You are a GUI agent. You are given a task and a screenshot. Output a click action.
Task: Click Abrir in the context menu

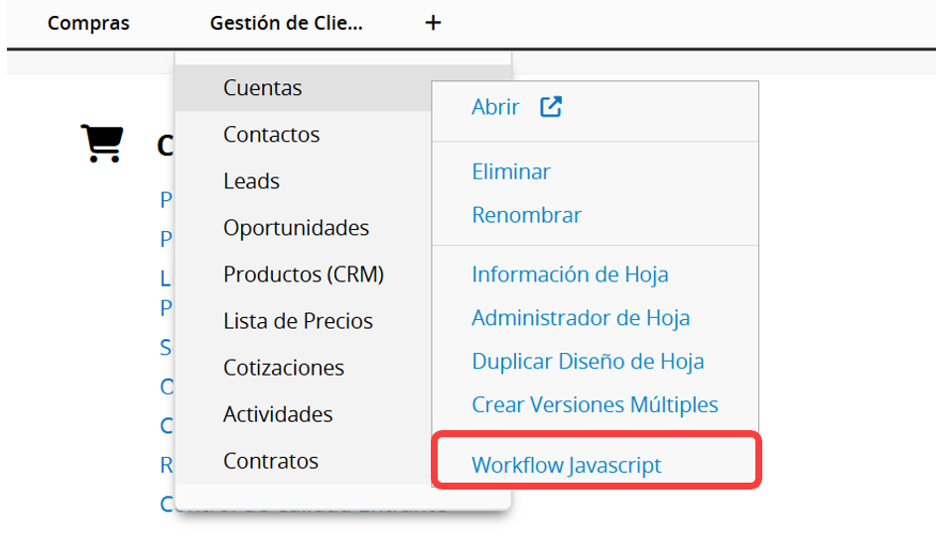click(x=495, y=107)
